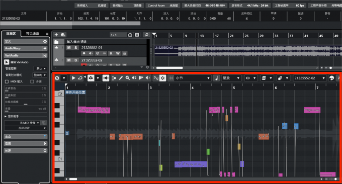Expand the 击点 inspector section
The image size is (342, 184).
click(26, 137)
